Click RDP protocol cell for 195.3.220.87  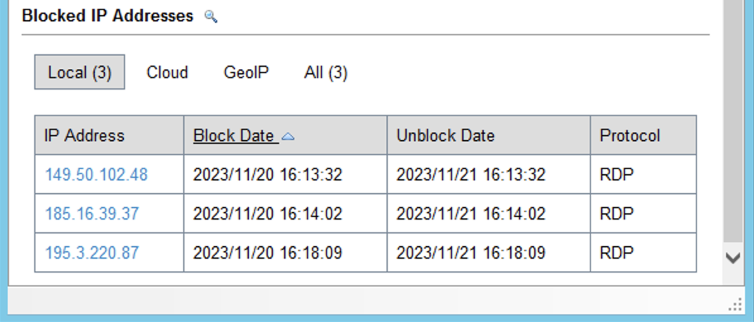(616, 253)
